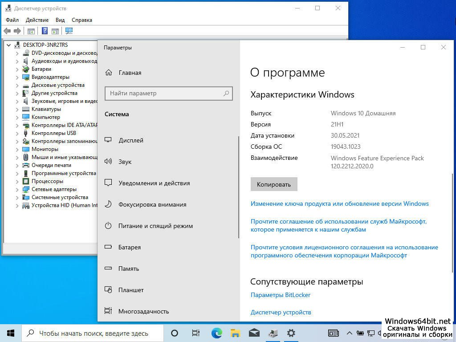Open the Вид menu
456x342 pixels.
[x=60, y=20]
